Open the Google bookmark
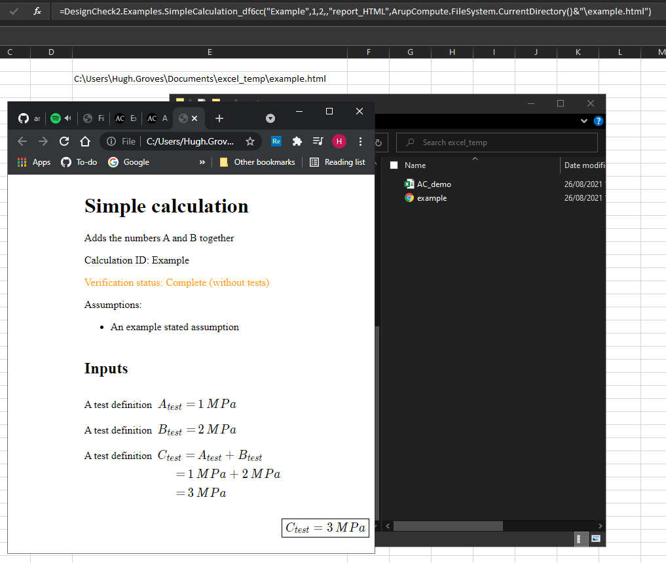This screenshot has height=563, width=666. [x=129, y=162]
